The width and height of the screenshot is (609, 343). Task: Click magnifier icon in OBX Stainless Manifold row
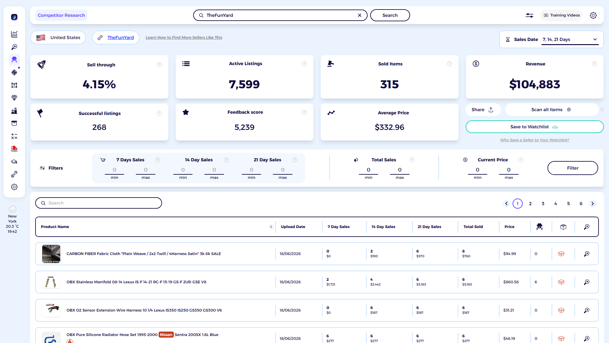pyautogui.click(x=587, y=282)
